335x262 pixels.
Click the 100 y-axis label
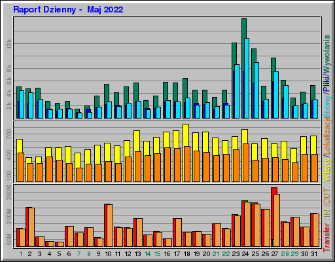pyautogui.click(x=9, y=176)
